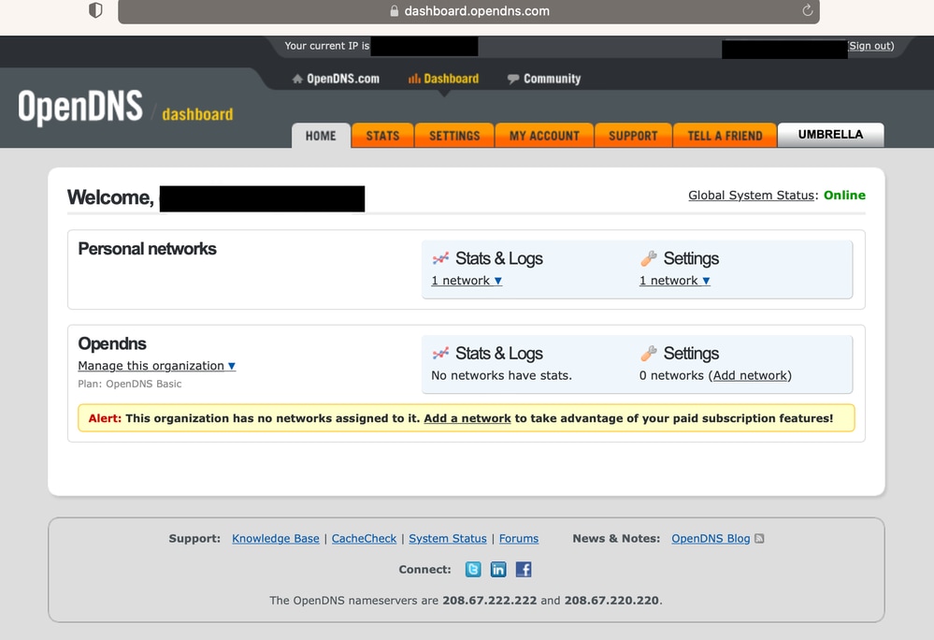
Task: Open the Knowledge Base link
Action: 276,539
